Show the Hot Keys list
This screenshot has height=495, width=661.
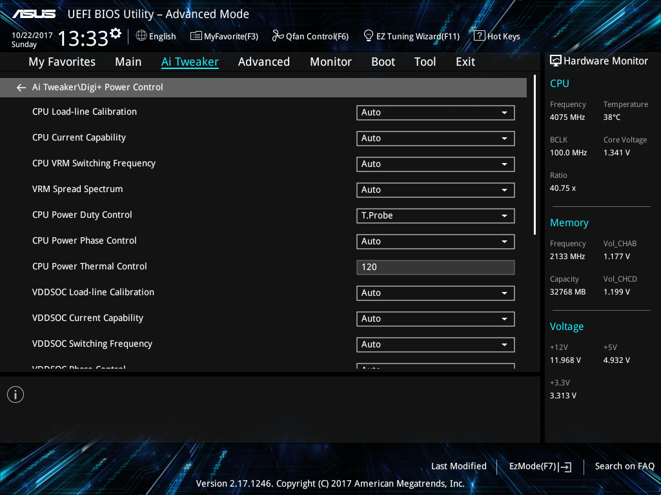[497, 36]
